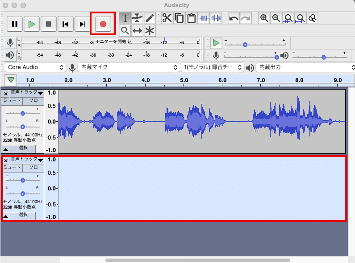
Task: Fit selection to window width
Action: [x=288, y=18]
